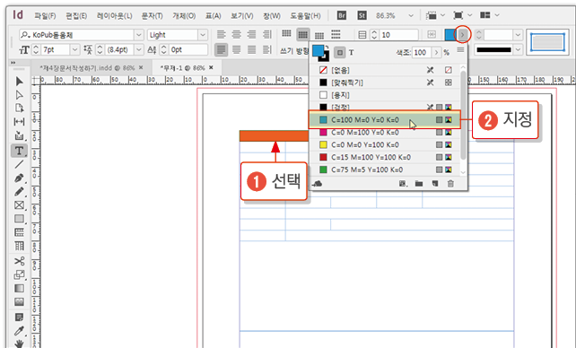Viewport: 576px width, 348px height.
Task: Select the Gap tool
Action: [x=19, y=121]
